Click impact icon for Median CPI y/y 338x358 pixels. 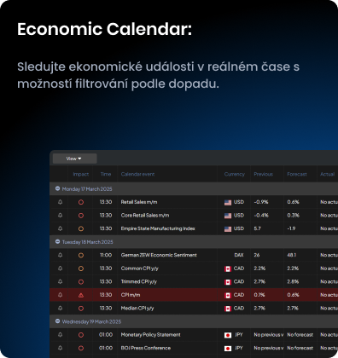click(x=81, y=309)
